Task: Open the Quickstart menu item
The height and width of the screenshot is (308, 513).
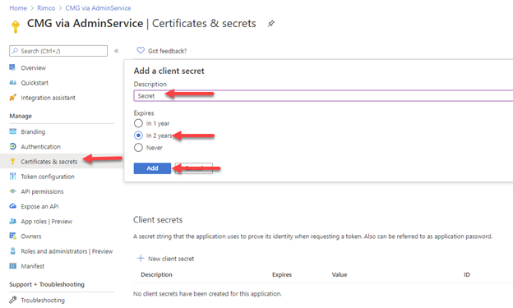Action: (x=35, y=83)
